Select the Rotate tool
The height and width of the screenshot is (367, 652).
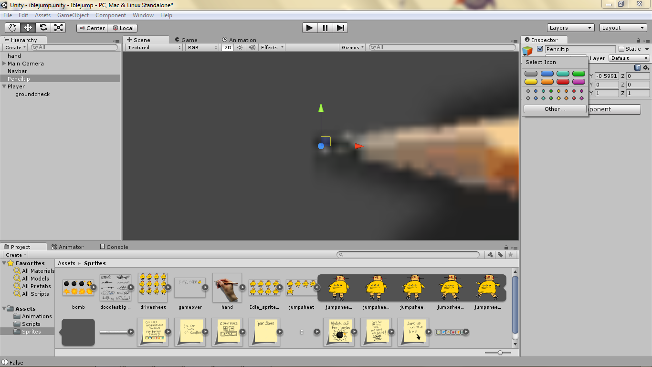pos(43,27)
